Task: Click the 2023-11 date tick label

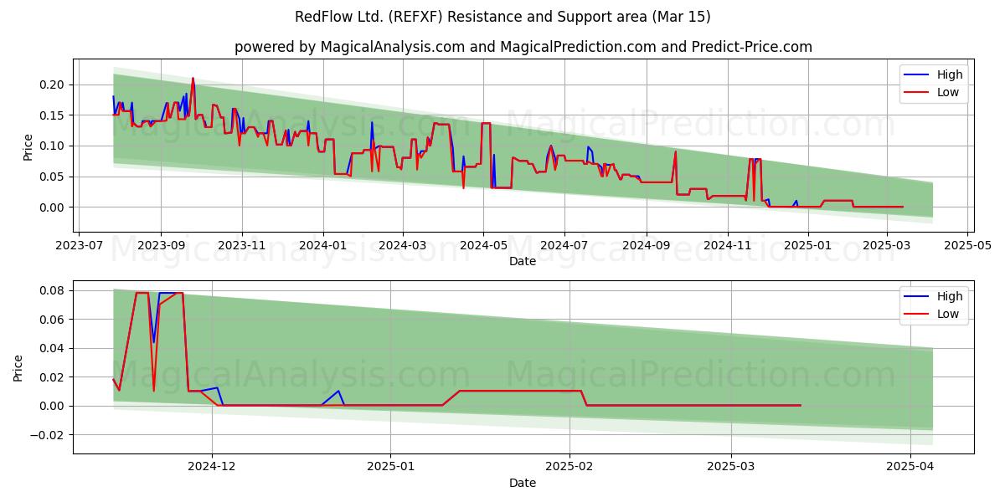Action: point(242,247)
